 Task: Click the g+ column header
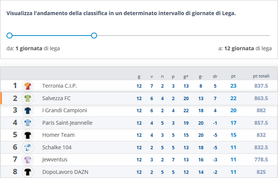point(186,76)
